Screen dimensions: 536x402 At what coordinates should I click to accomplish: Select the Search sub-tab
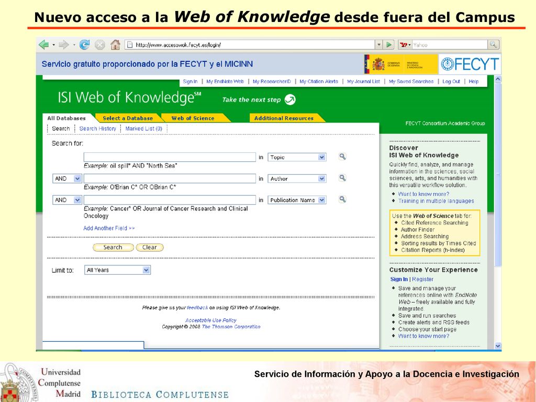click(x=61, y=129)
